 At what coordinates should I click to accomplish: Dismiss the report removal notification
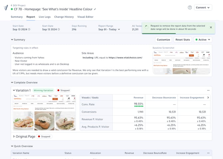point(211,27)
